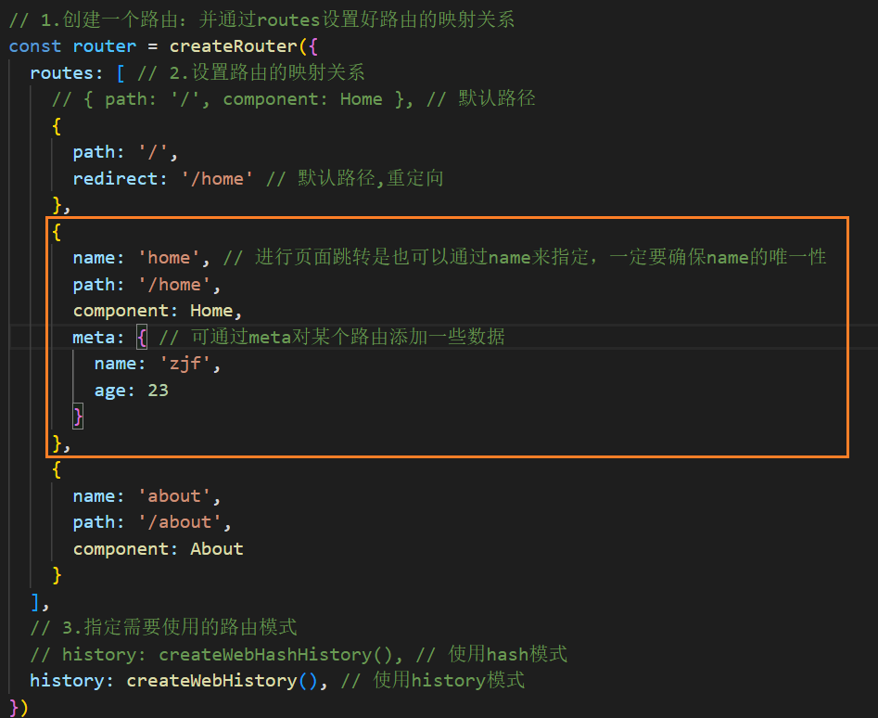Click the comment '可通过meta对某个路由添加一些数据'

pos(348,337)
